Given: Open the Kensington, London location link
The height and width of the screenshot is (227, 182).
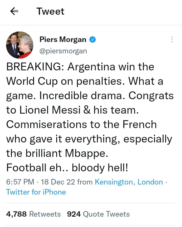Looking at the screenshot, I should point(129,182).
